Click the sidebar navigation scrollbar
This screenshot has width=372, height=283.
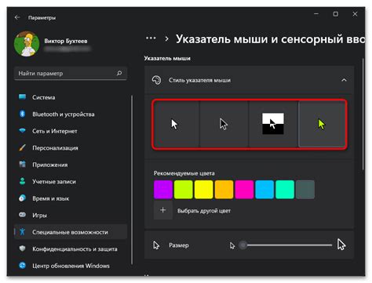pyautogui.click(x=132, y=180)
